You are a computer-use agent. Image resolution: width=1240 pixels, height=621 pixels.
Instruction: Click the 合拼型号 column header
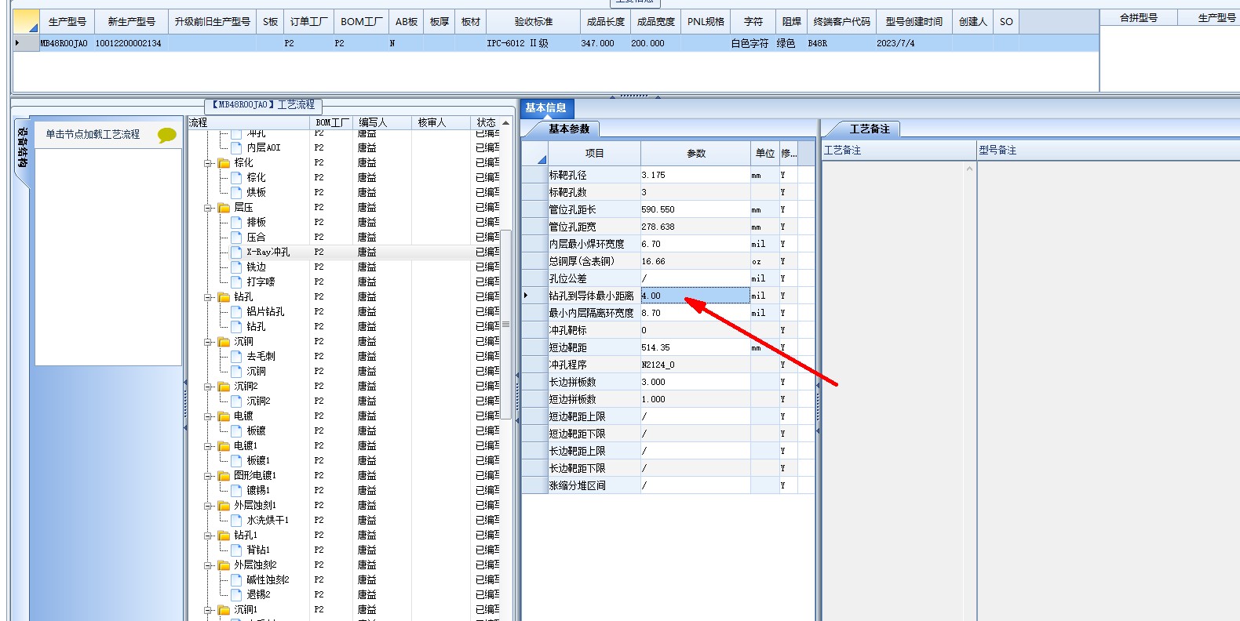(1139, 17)
